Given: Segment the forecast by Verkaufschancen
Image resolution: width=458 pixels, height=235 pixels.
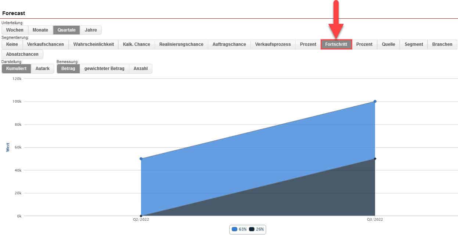Looking at the screenshot, I should coord(46,44).
